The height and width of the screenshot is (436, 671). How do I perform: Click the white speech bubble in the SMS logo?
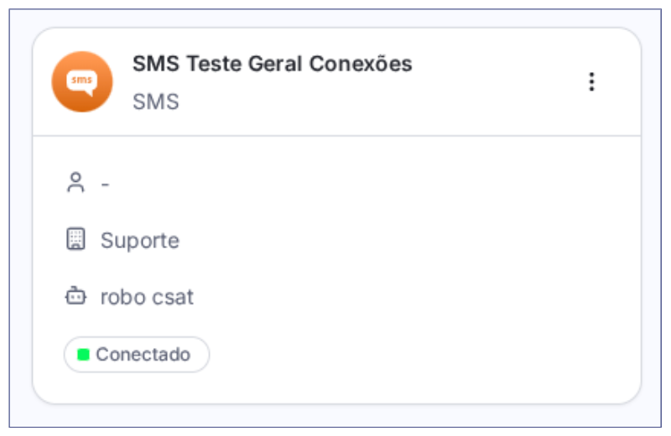click(x=82, y=80)
